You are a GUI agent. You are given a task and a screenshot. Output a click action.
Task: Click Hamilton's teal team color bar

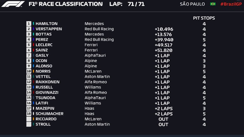34,24
